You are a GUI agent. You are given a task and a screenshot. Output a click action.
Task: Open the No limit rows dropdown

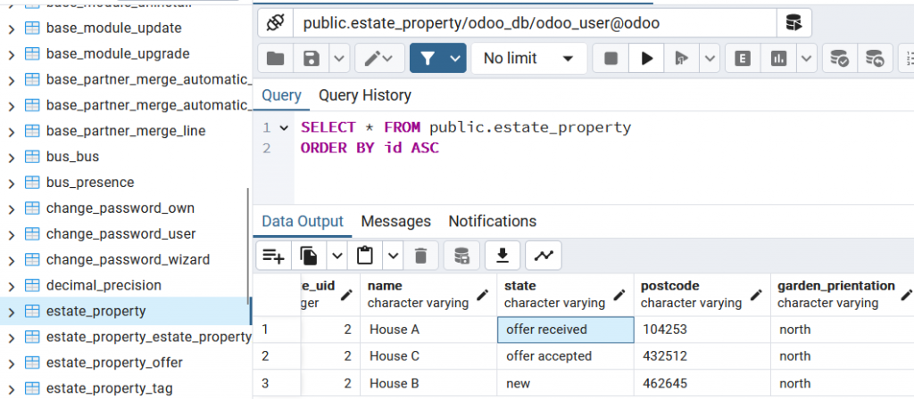coord(528,59)
